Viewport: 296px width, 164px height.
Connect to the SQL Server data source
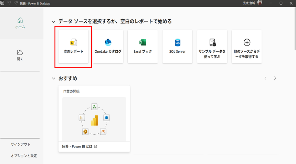[178, 47]
